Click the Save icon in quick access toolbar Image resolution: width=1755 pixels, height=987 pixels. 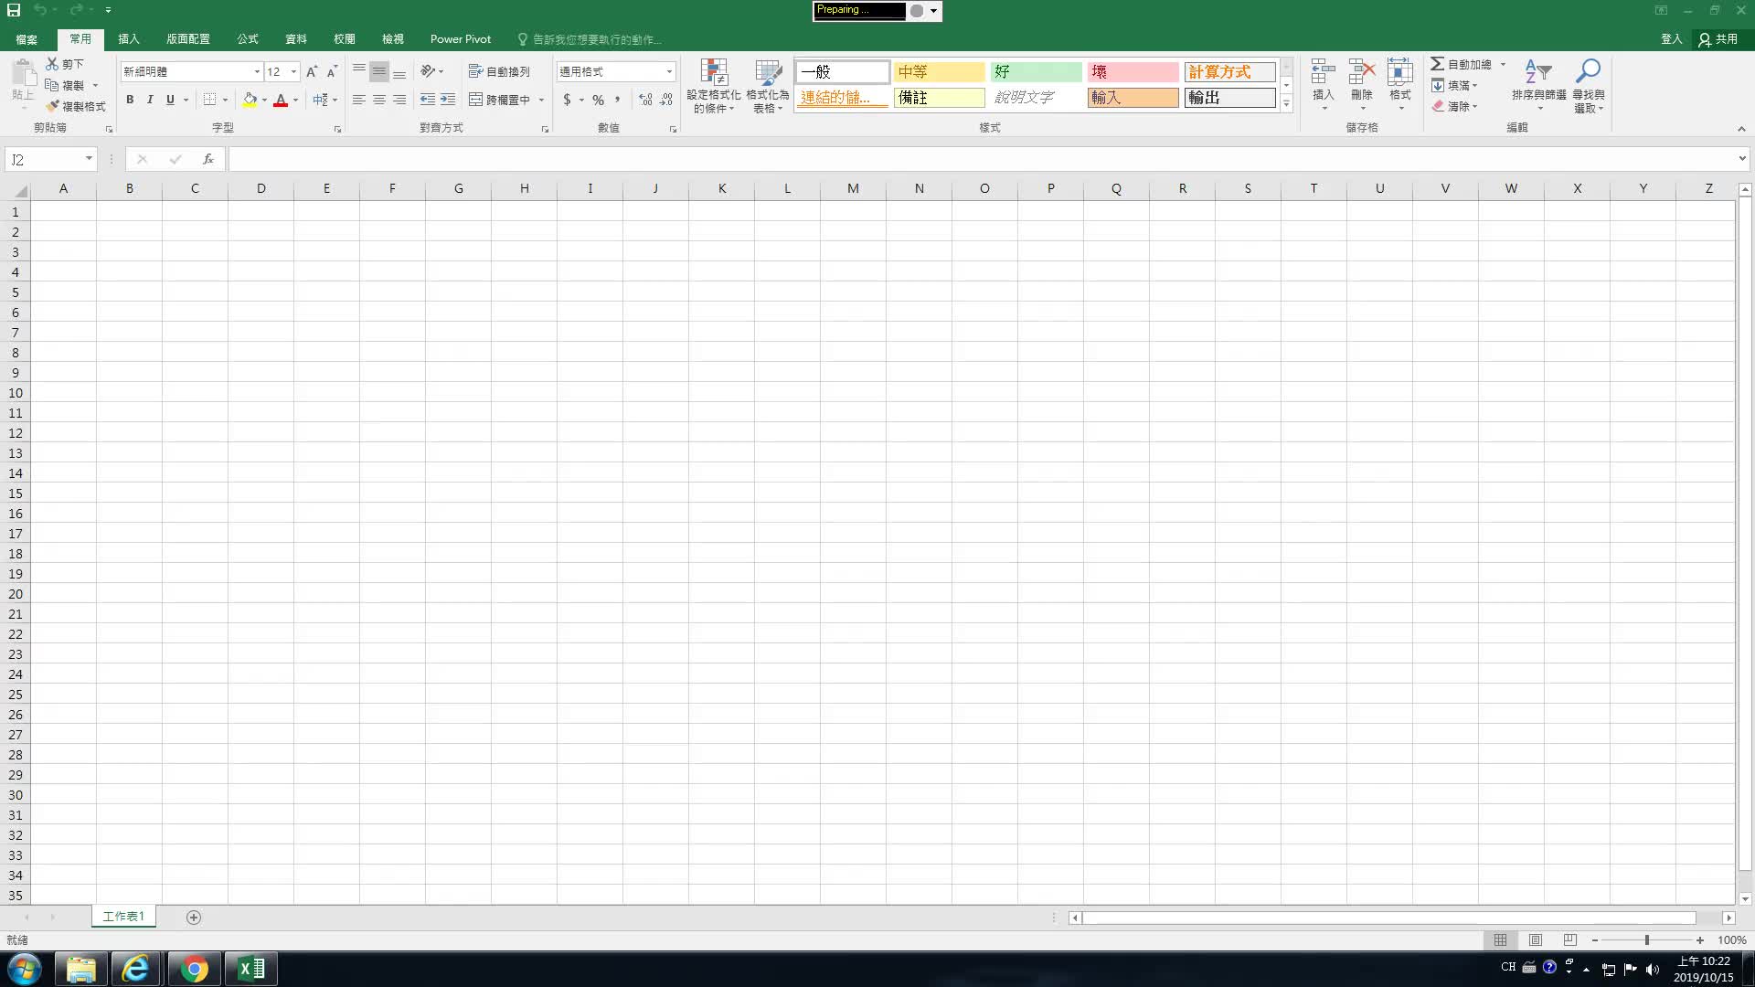14,10
